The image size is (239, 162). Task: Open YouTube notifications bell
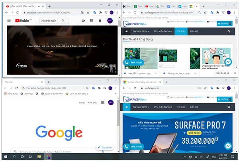pyautogui.click(x=100, y=21)
